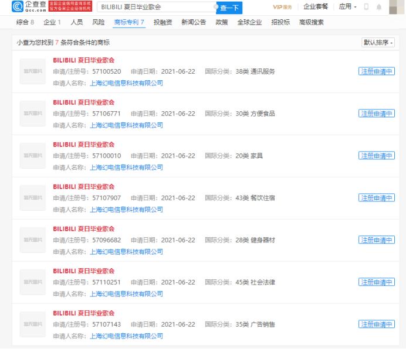406x349 pixels.
Task: Click 注册申请中 status for 57096682
Action: (377, 240)
